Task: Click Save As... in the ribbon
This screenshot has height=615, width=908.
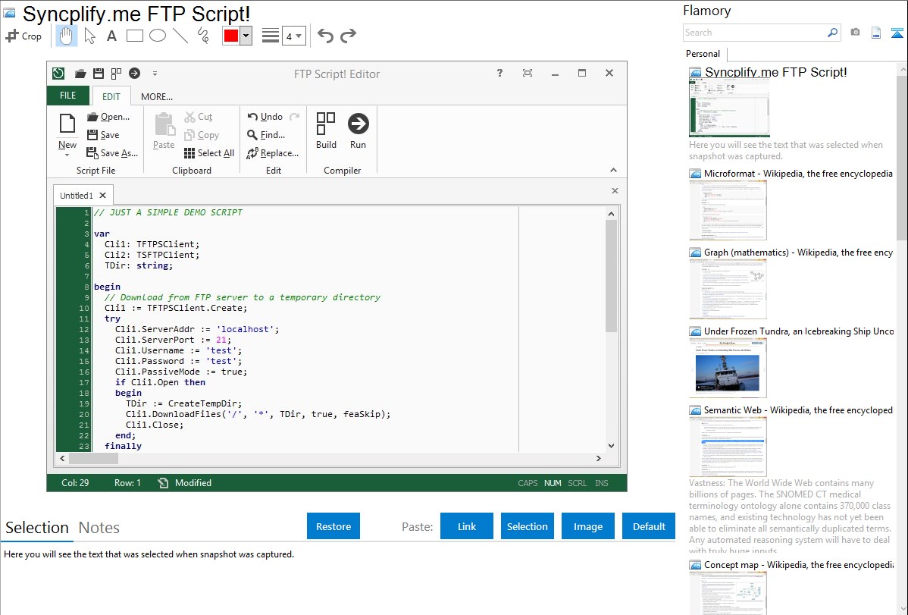Action: 112,153
